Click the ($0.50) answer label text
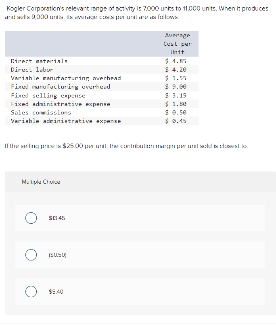The width and height of the screenshot is (276, 326). click(x=57, y=255)
